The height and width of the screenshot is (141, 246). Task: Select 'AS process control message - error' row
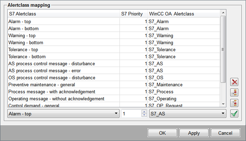coord(114,70)
